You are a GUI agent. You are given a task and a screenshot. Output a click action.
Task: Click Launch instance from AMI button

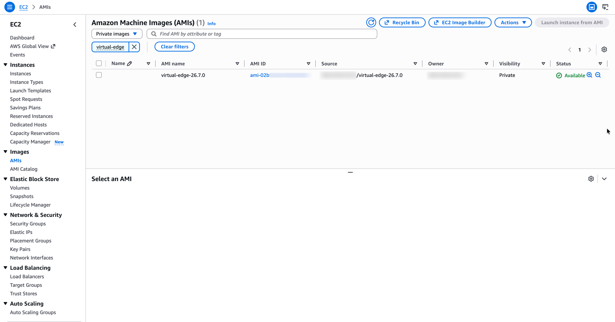(572, 22)
